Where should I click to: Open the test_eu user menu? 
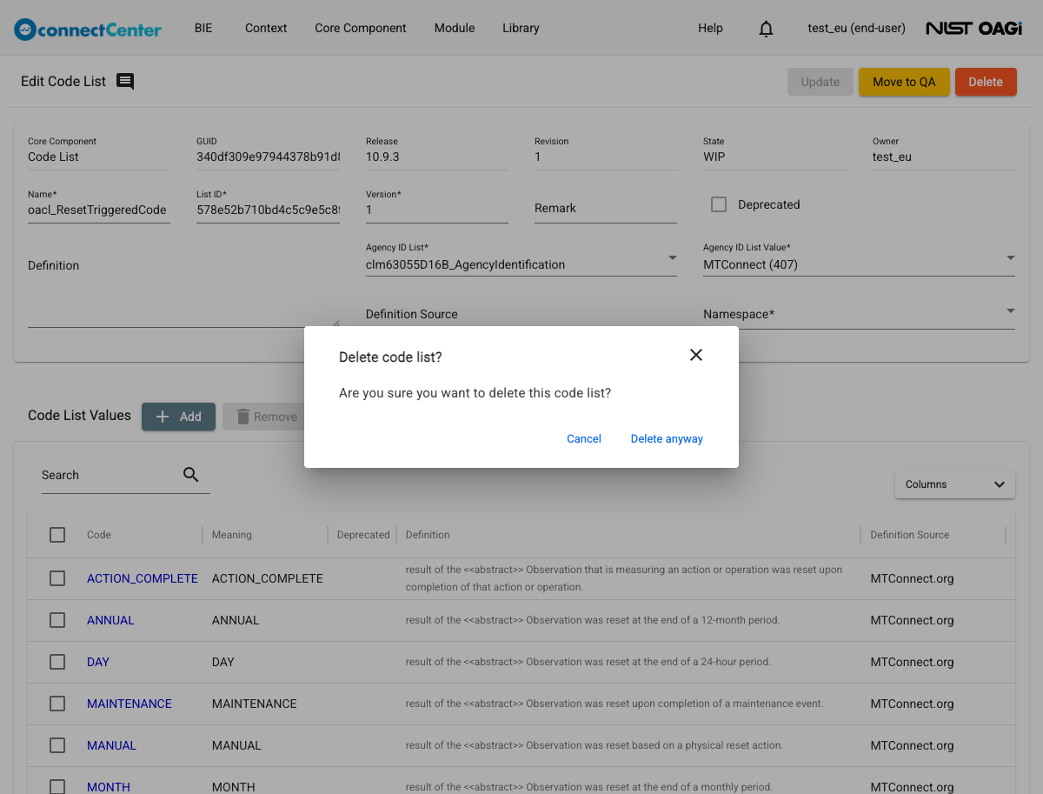click(856, 28)
